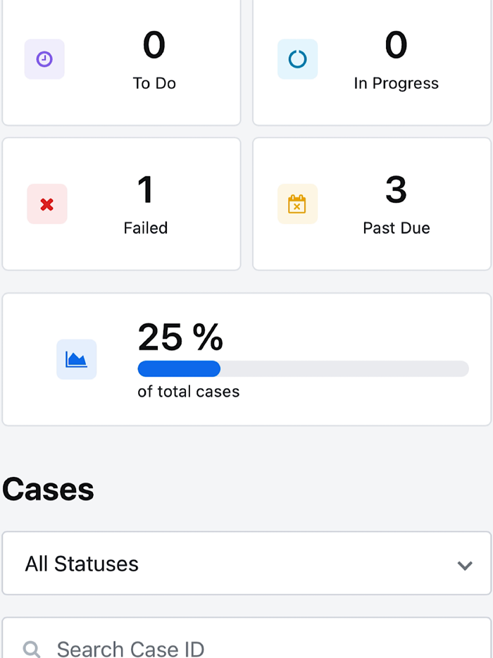Click the Failed count number 1
This screenshot has height=658, width=493.
145,190
